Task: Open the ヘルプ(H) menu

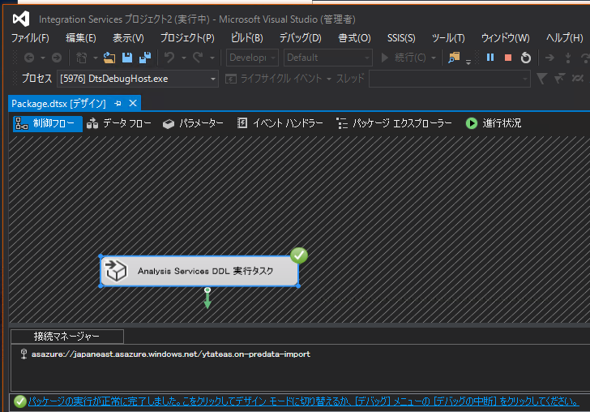Action: coord(564,38)
